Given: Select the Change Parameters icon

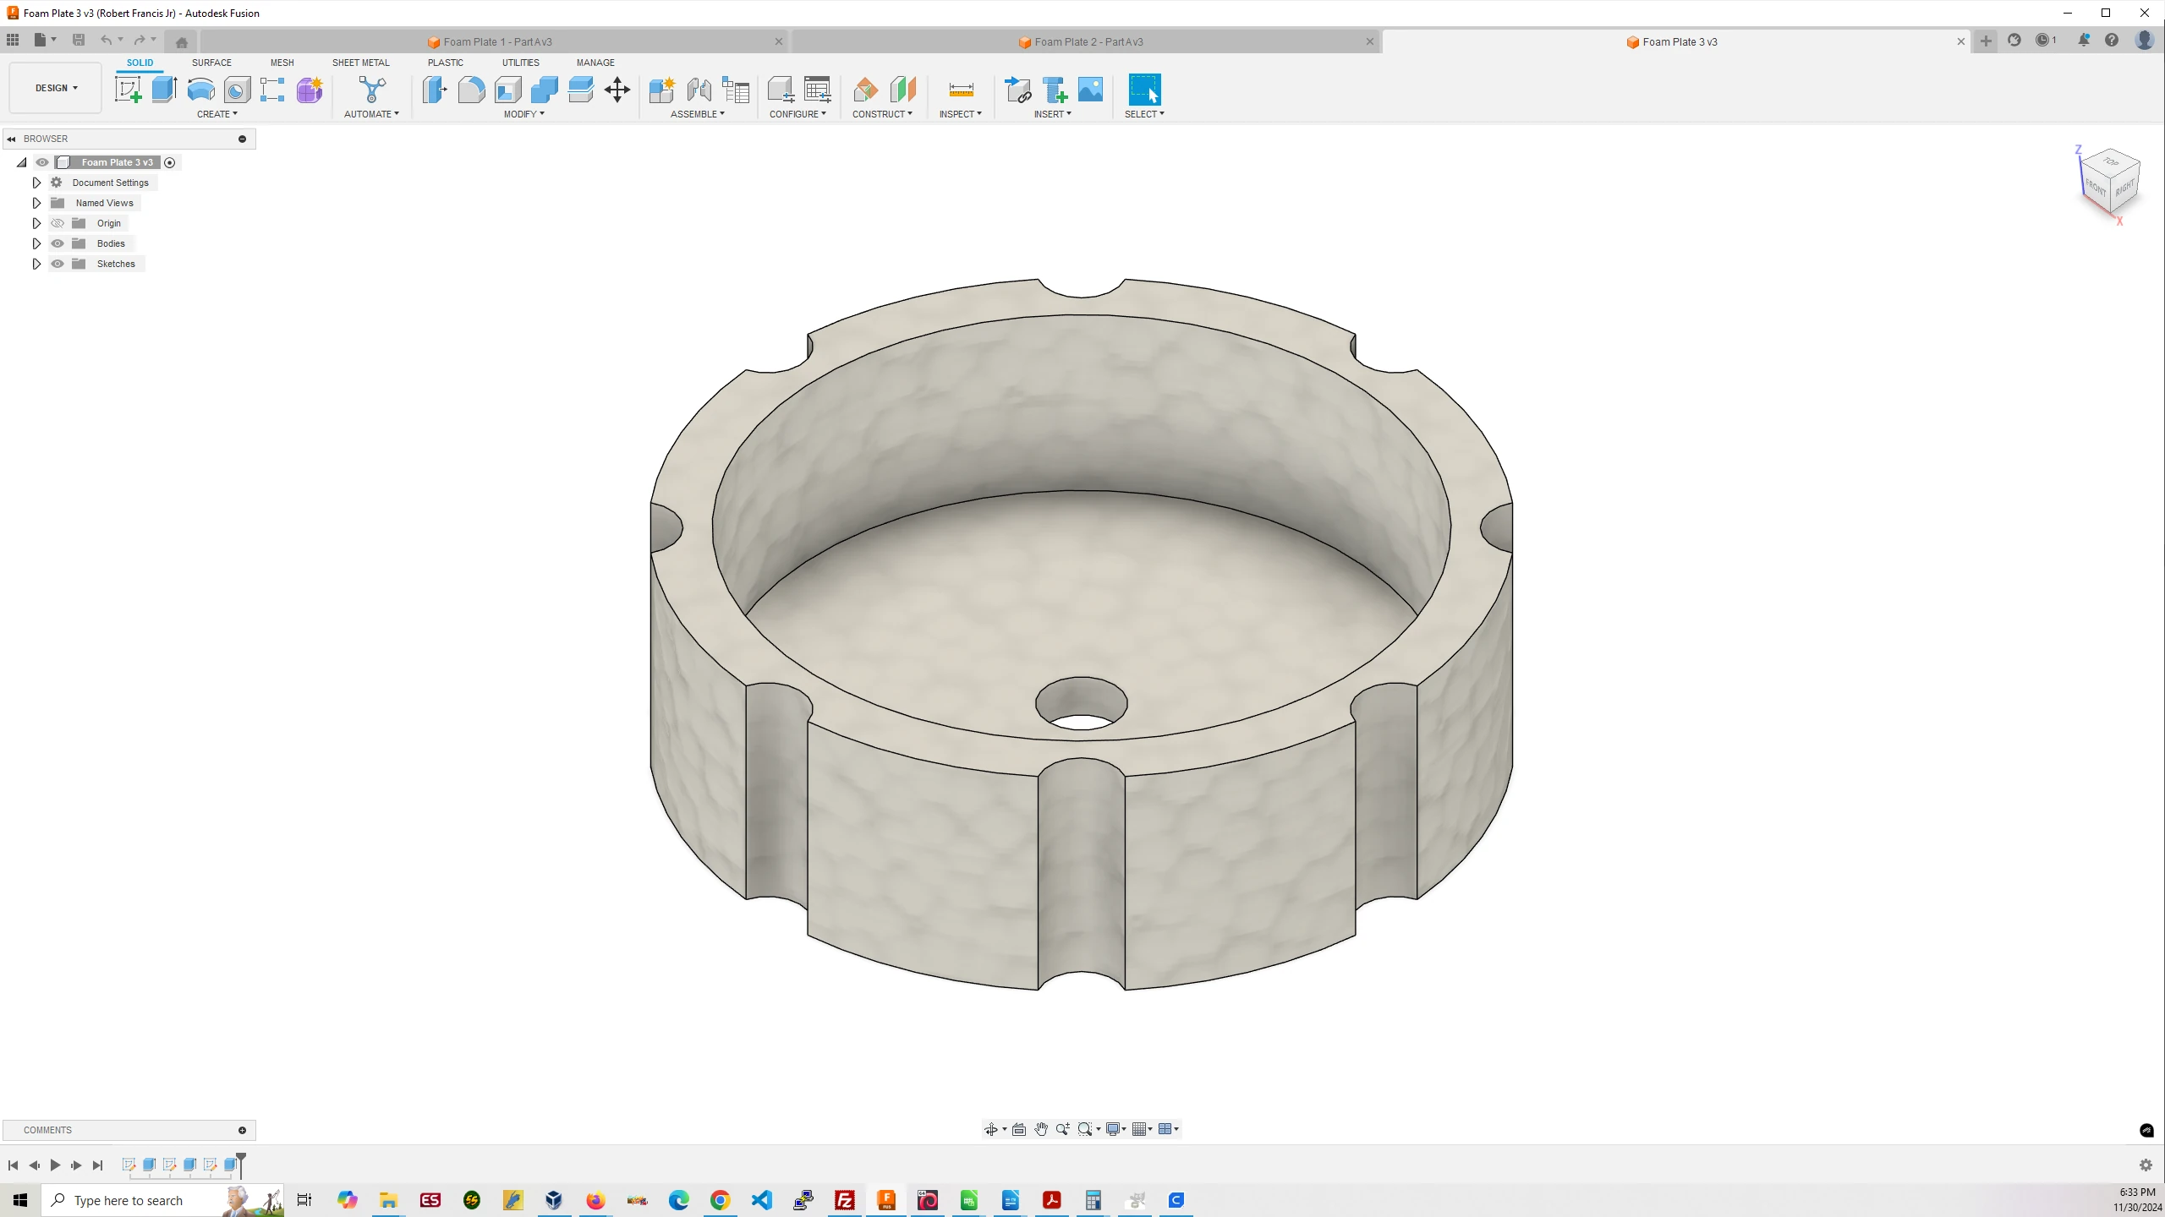Looking at the screenshot, I should click(817, 90).
